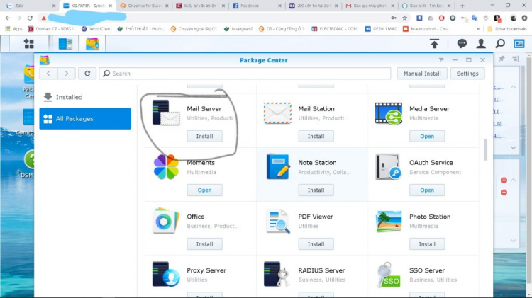Screen dimensions: 532x298
Task: Collapse the upper widget panel chevron
Action: (514, 87)
